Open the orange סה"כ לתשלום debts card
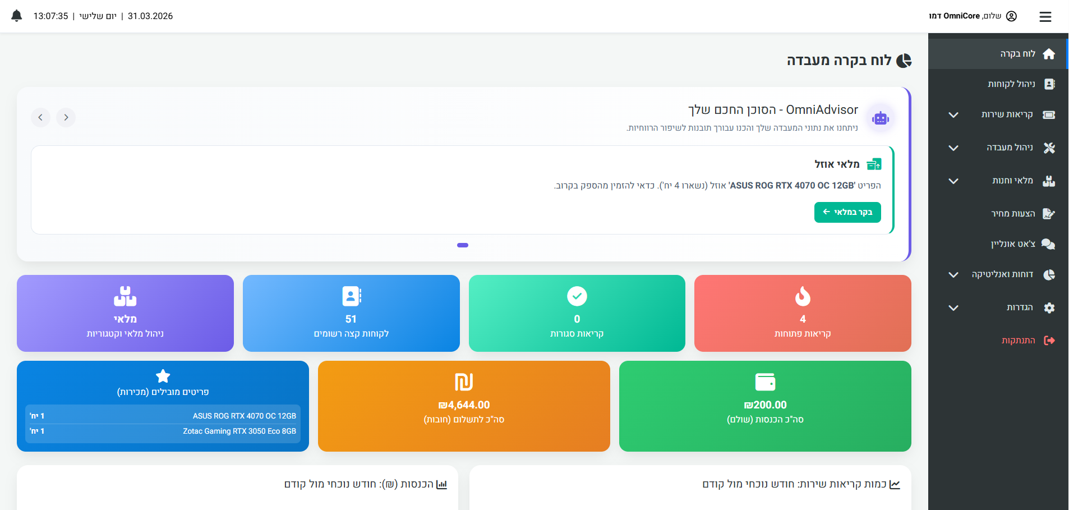1069x510 pixels. tap(464, 406)
